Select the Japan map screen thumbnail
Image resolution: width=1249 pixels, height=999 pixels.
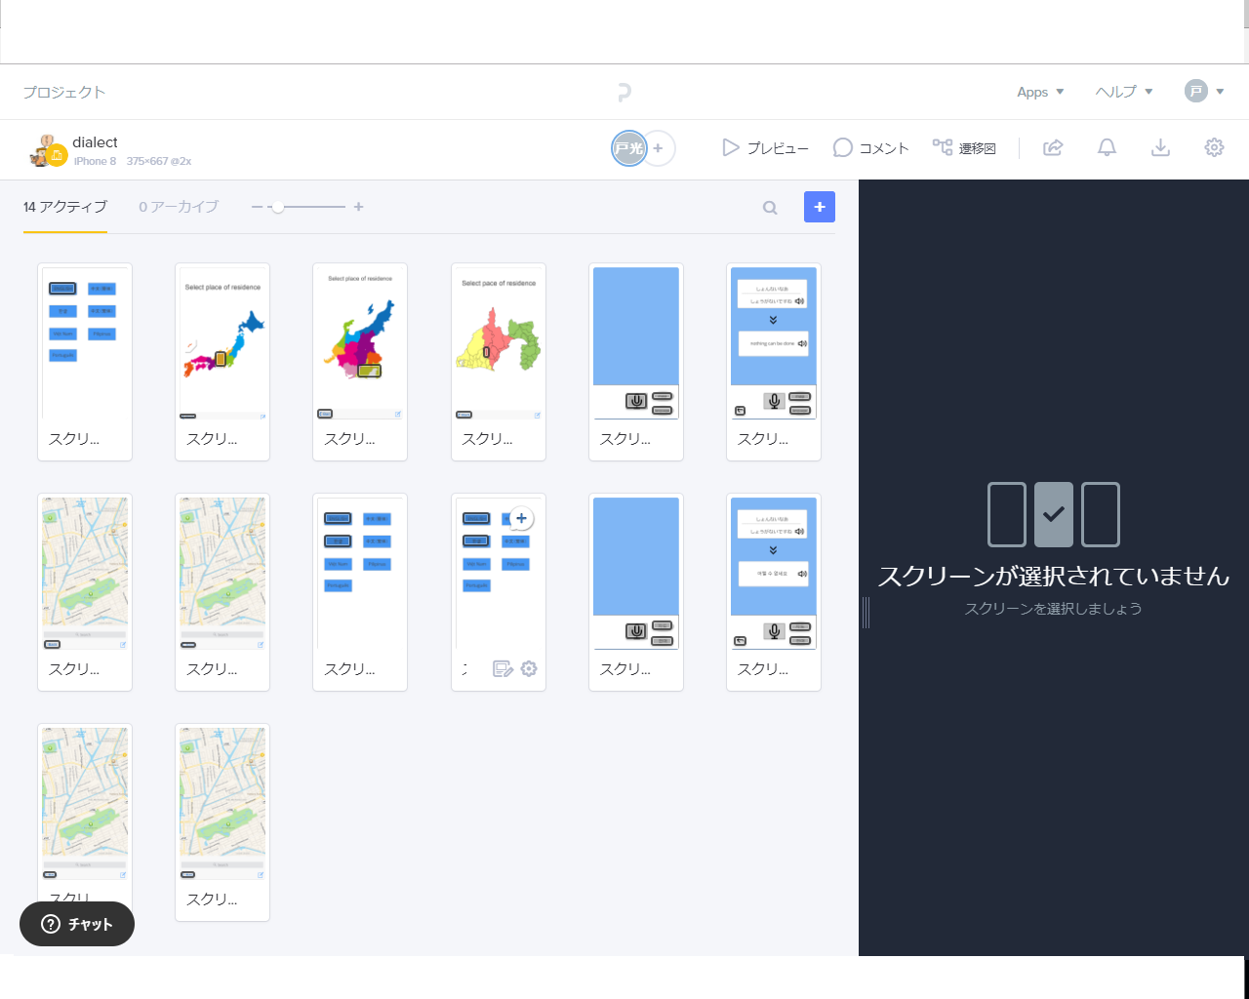[x=222, y=343]
